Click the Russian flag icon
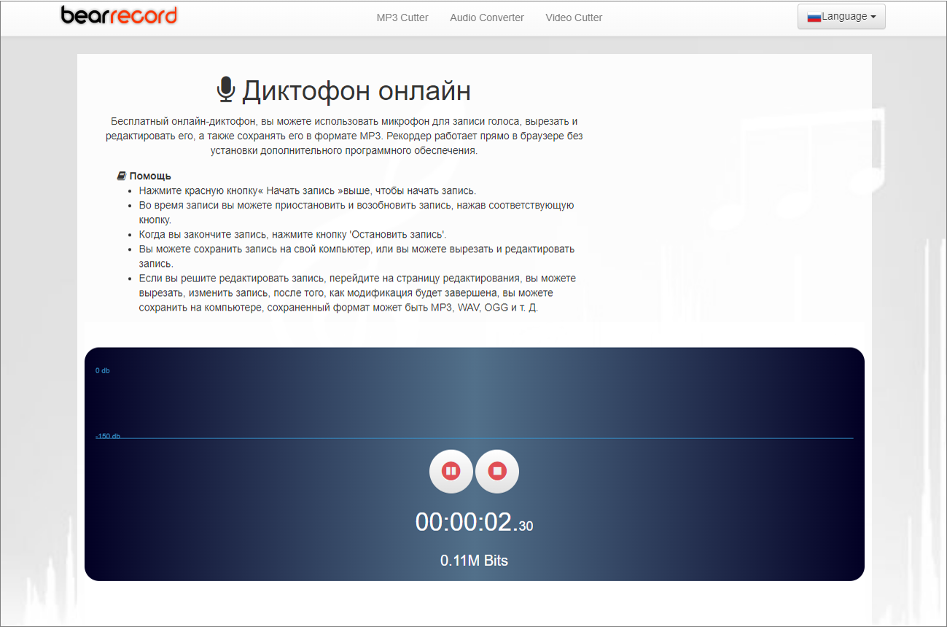 pyautogui.click(x=814, y=17)
